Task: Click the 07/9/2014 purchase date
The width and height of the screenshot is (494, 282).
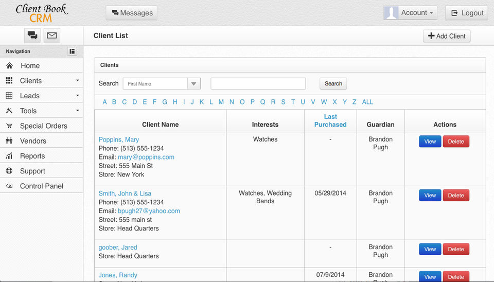Action: coord(330,275)
